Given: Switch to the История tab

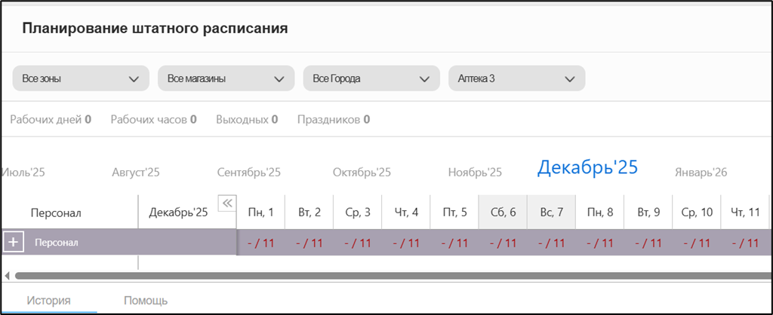Looking at the screenshot, I should pyautogui.click(x=49, y=301).
